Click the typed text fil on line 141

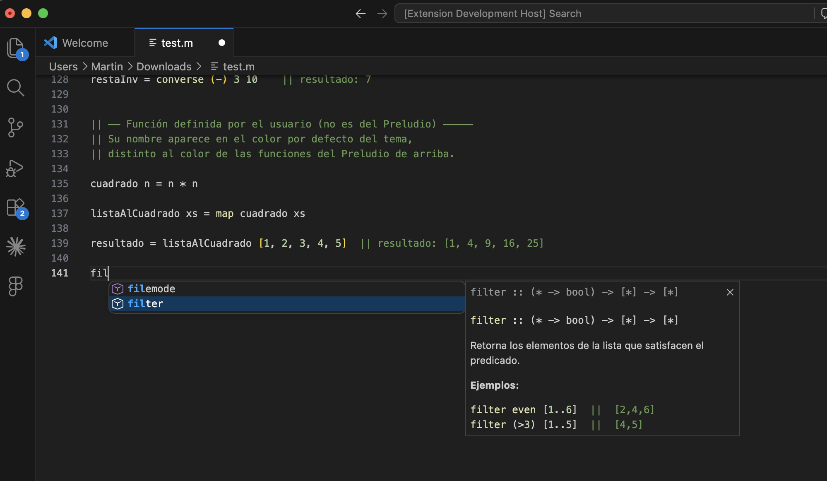click(99, 273)
